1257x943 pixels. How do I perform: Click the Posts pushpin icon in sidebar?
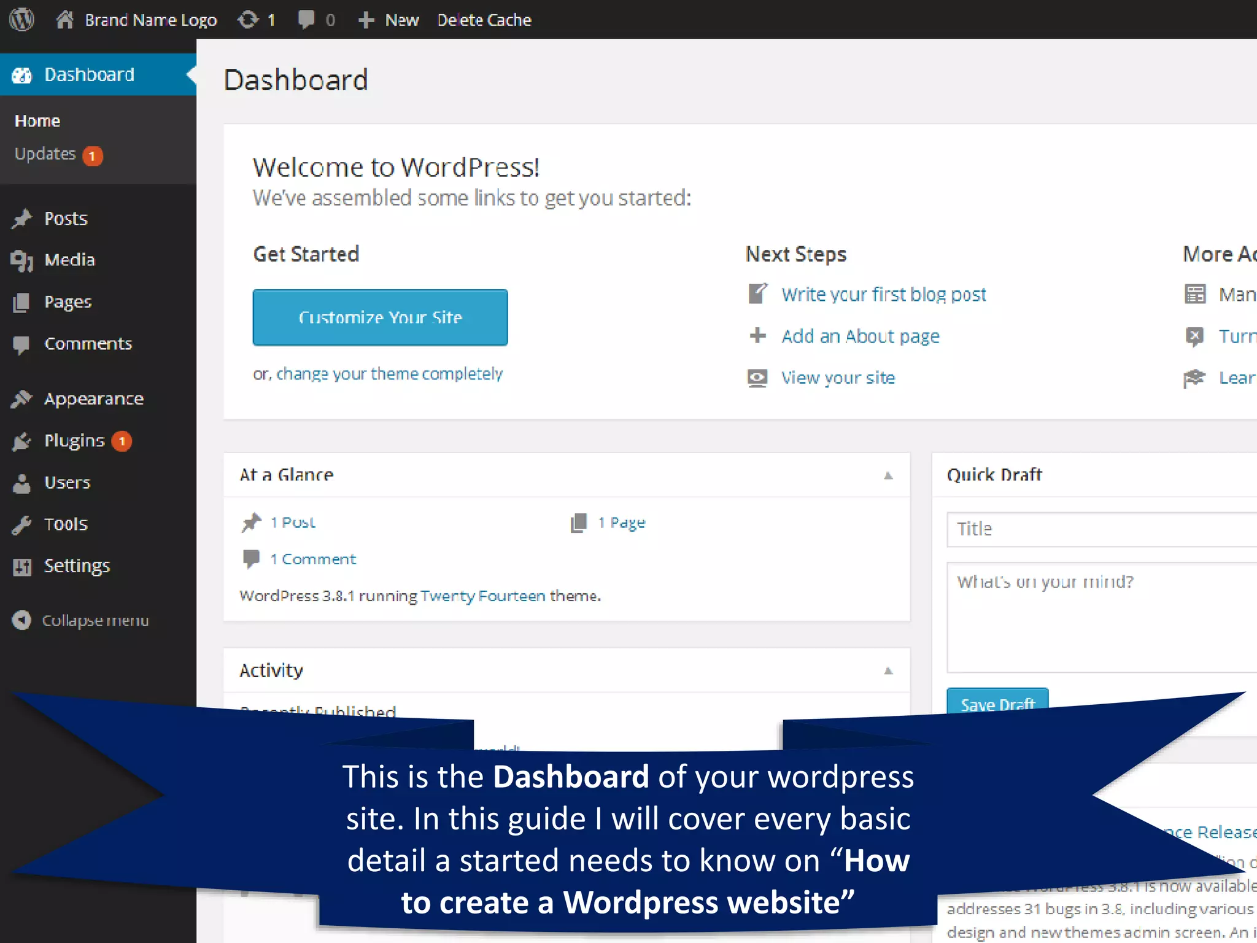22,219
